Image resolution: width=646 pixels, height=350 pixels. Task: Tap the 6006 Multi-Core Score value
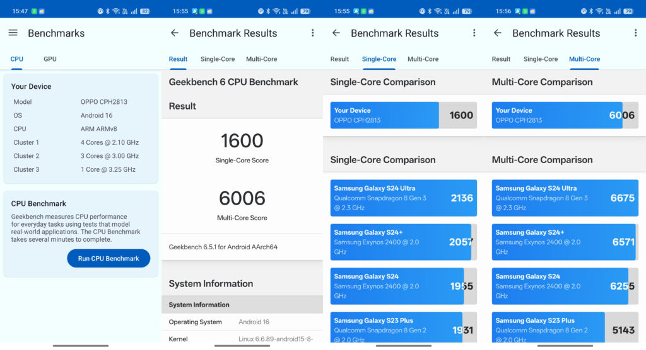pyautogui.click(x=242, y=198)
